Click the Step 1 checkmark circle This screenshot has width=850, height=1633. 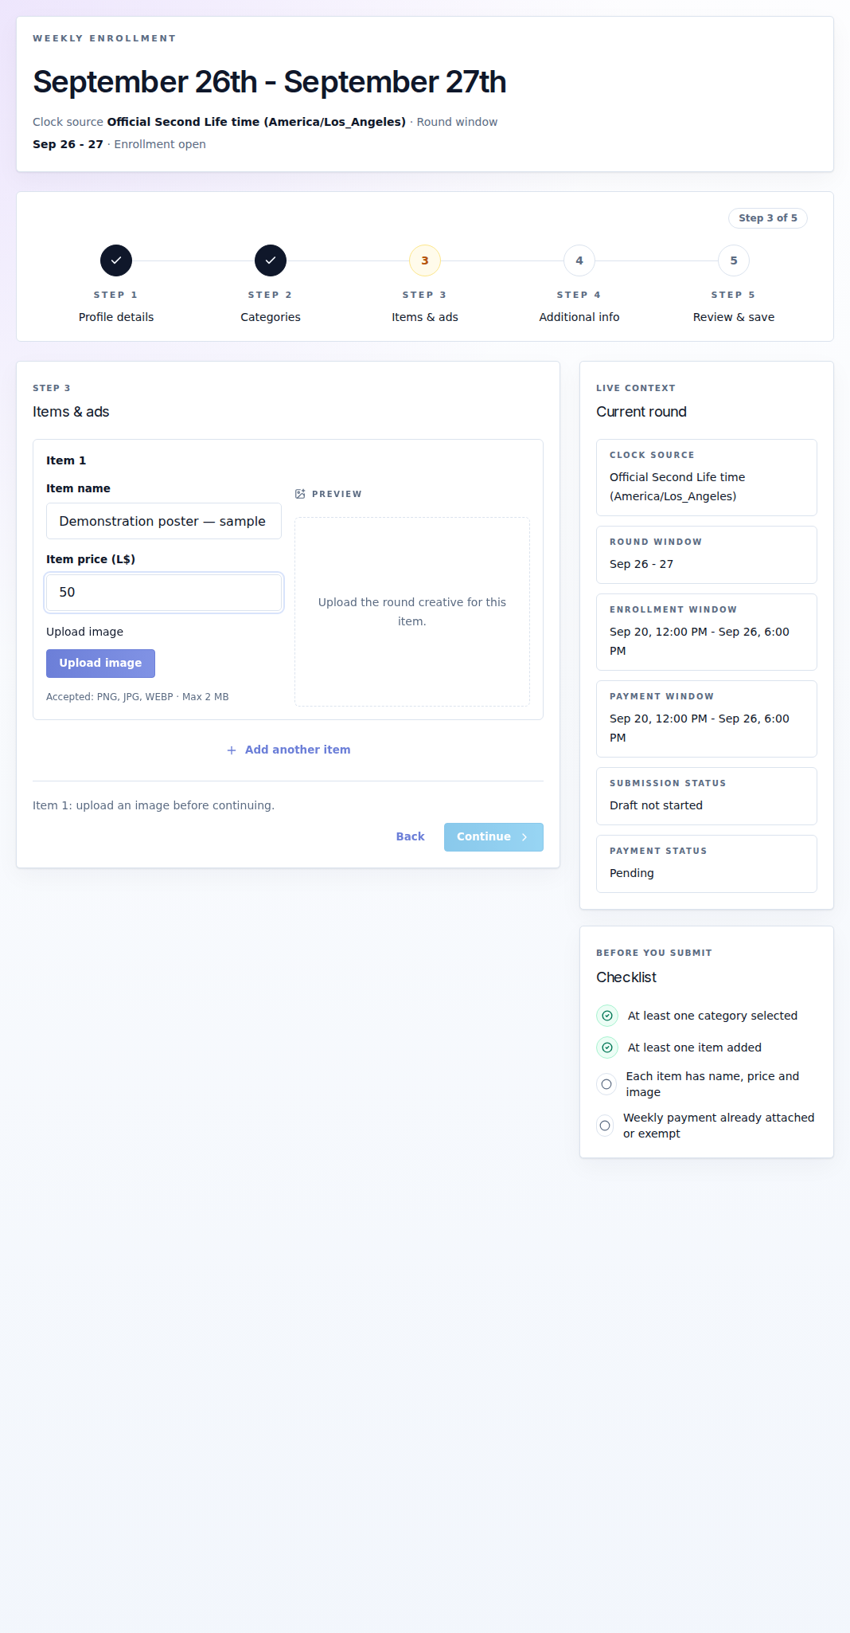point(116,260)
